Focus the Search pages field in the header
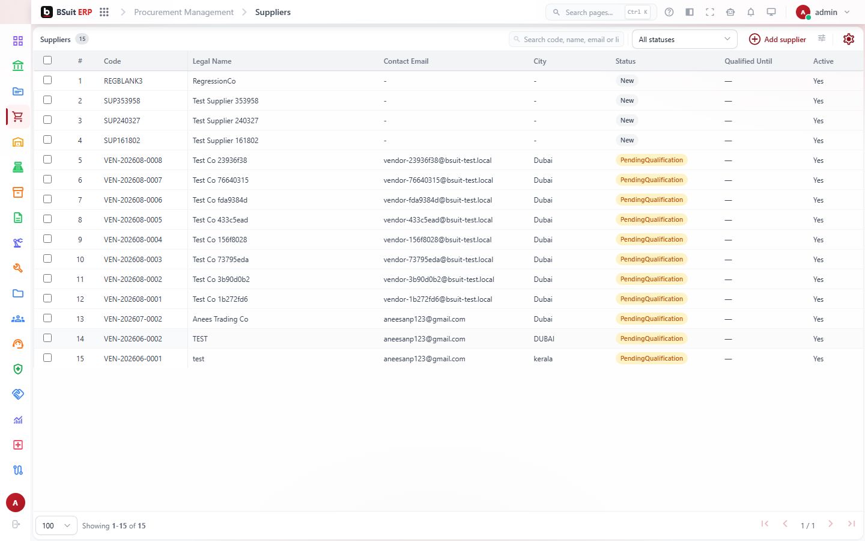 tap(601, 12)
